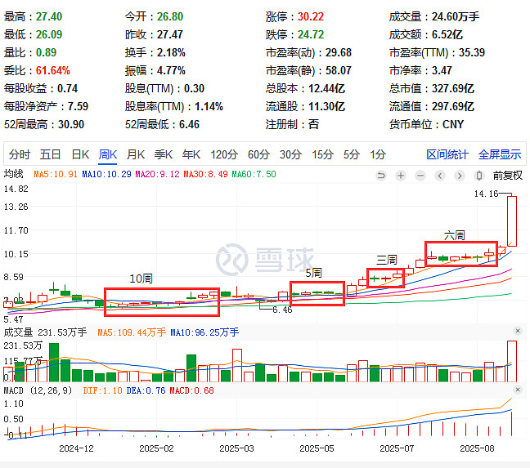Move chart left with arrow icon
530x468 pixels.
tap(440, 176)
